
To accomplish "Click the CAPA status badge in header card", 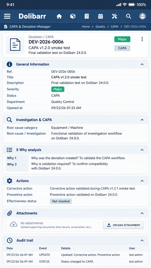I will pos(122,48).
